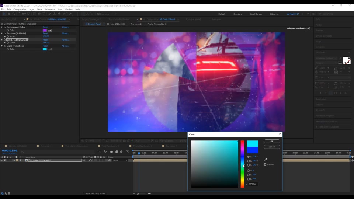Screen dimensions: 354x199
Task: Collapse the Light Transitions effect
Action: click(2, 46)
